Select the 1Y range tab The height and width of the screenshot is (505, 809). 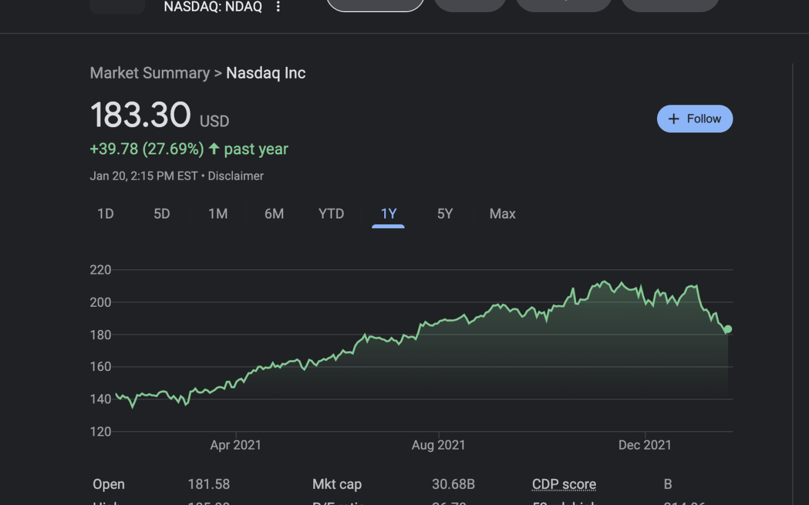coord(388,214)
